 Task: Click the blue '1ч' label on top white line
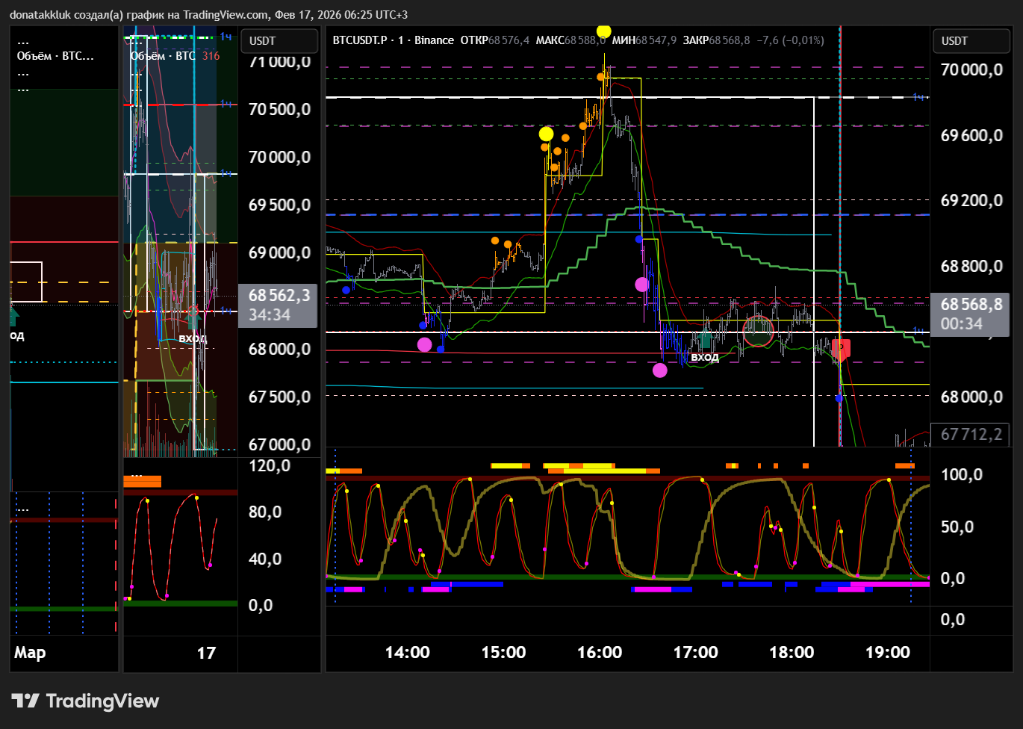click(918, 97)
